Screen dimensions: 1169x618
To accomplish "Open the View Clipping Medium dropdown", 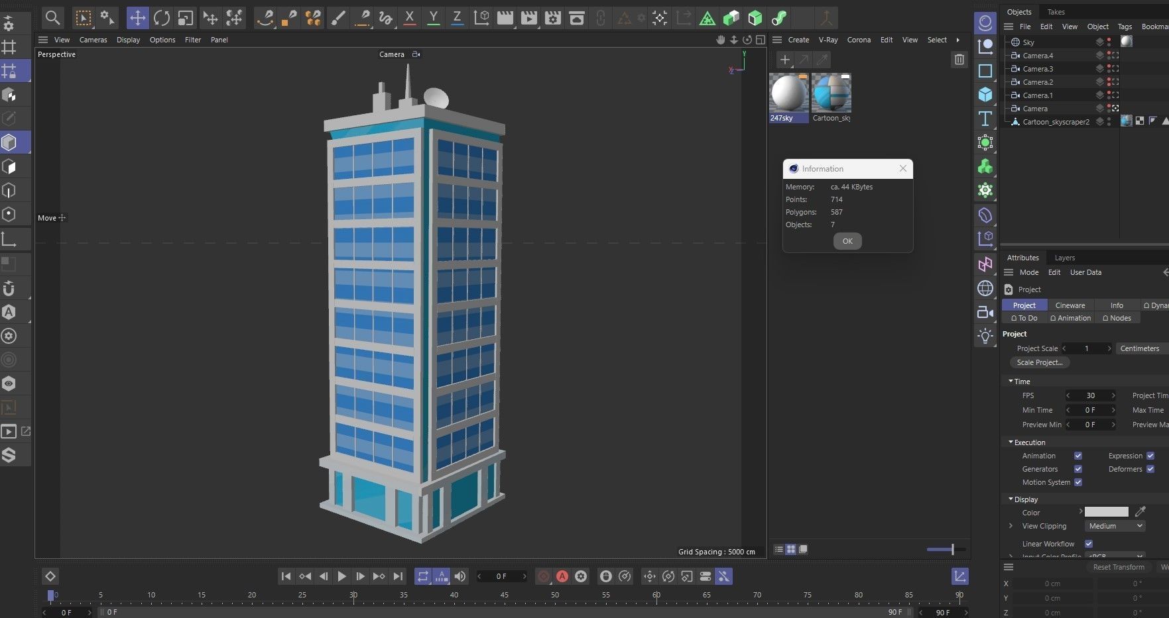I will coord(1115,526).
